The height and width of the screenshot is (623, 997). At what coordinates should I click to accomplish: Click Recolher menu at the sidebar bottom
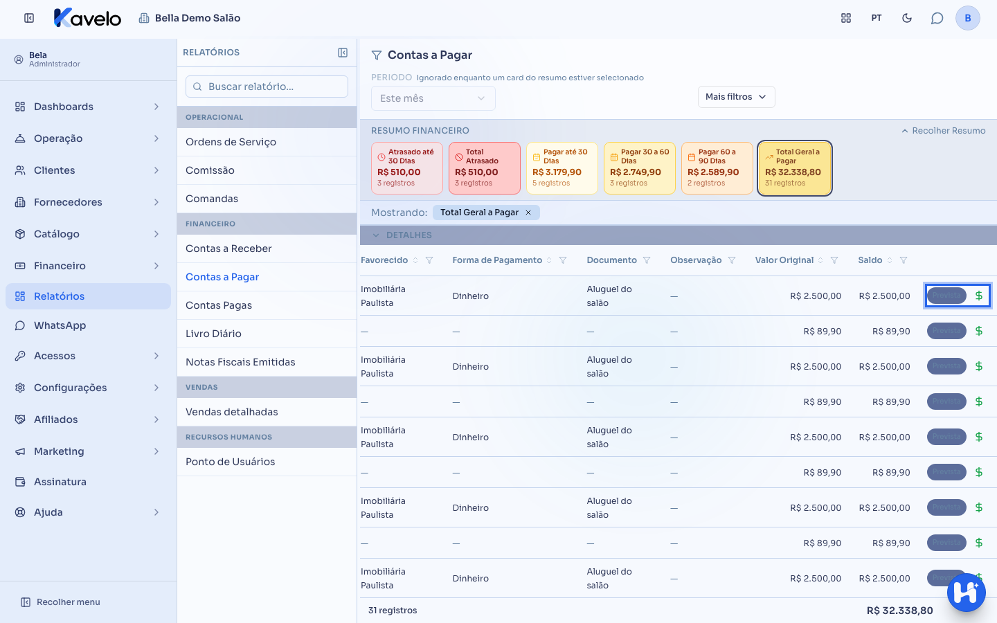point(61,602)
